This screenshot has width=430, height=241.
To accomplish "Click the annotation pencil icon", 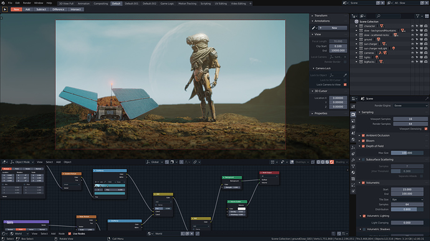I will click(313, 28).
